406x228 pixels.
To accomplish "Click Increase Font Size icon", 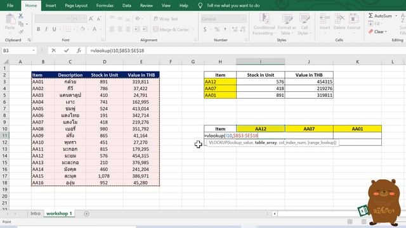I will point(91,18).
